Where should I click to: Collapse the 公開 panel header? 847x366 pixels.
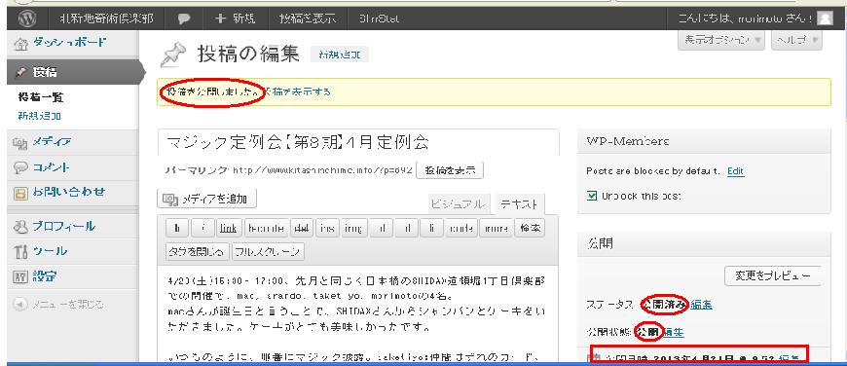[x=704, y=244]
